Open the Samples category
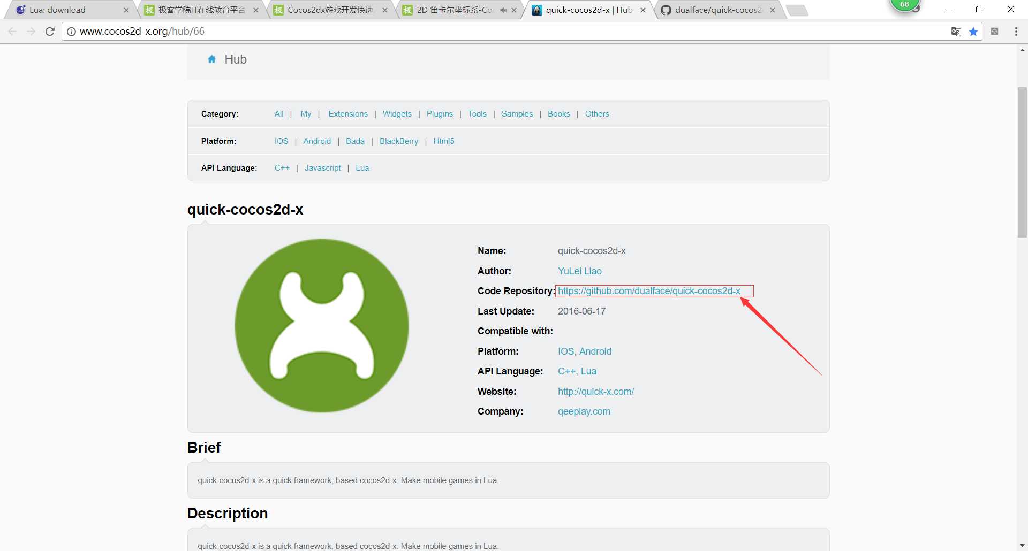1028x551 pixels. (x=517, y=114)
